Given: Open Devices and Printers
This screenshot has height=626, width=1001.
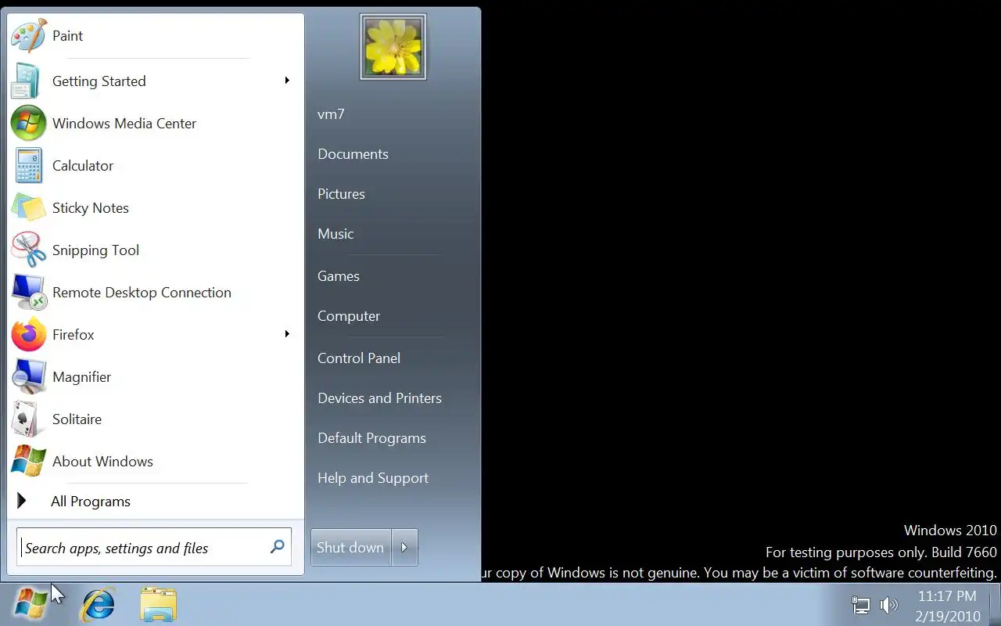Looking at the screenshot, I should [x=379, y=398].
